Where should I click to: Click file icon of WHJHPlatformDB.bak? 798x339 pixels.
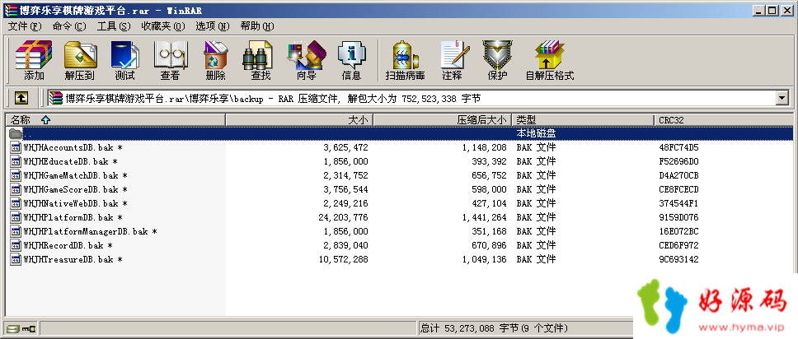(x=16, y=217)
